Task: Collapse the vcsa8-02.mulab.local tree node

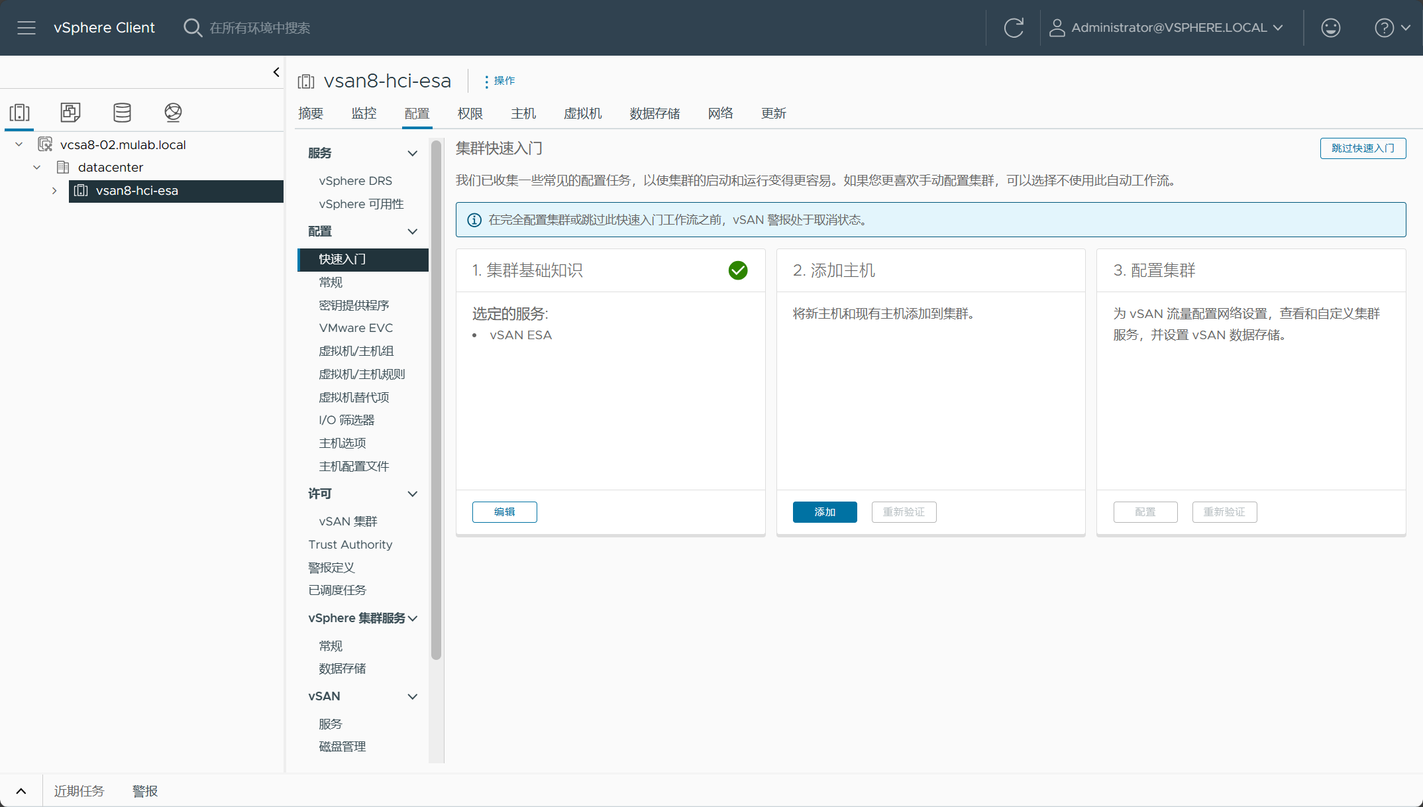Action: tap(19, 144)
